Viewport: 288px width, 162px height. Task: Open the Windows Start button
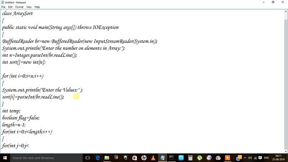(5, 158)
